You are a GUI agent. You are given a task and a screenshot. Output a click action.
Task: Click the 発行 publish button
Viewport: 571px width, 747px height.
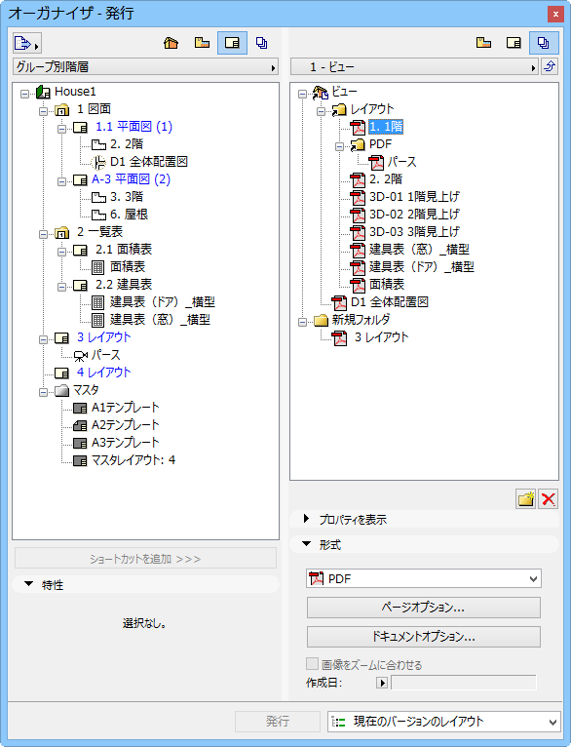pos(278,722)
